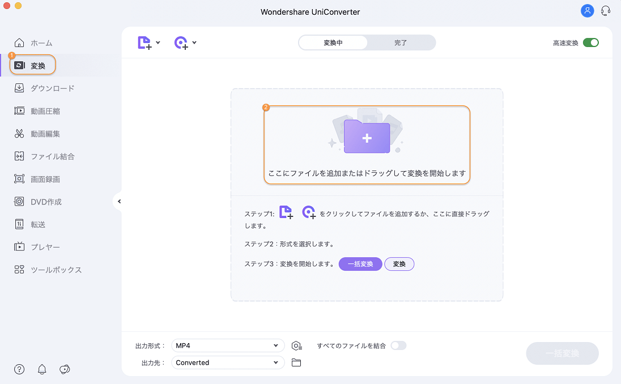Image resolution: width=621 pixels, height=384 pixels.
Task: Click the outlined 変換 button in Step 3
Action: [399, 264]
